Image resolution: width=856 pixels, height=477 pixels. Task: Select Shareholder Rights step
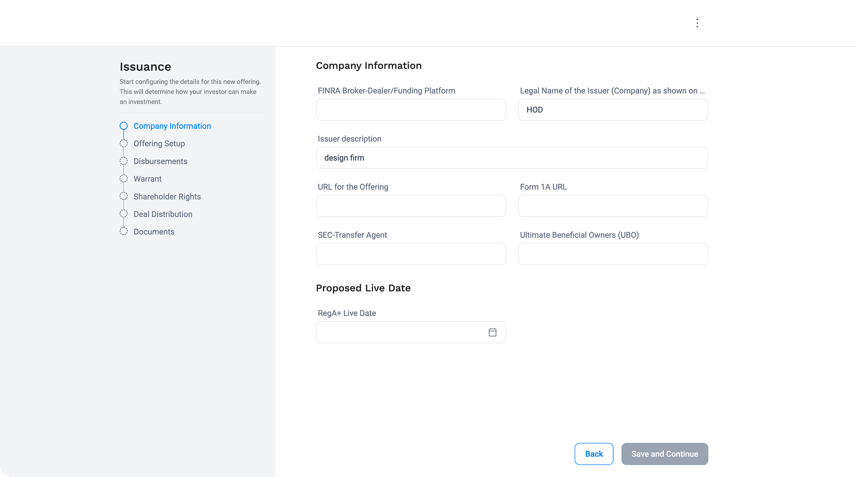tap(167, 196)
